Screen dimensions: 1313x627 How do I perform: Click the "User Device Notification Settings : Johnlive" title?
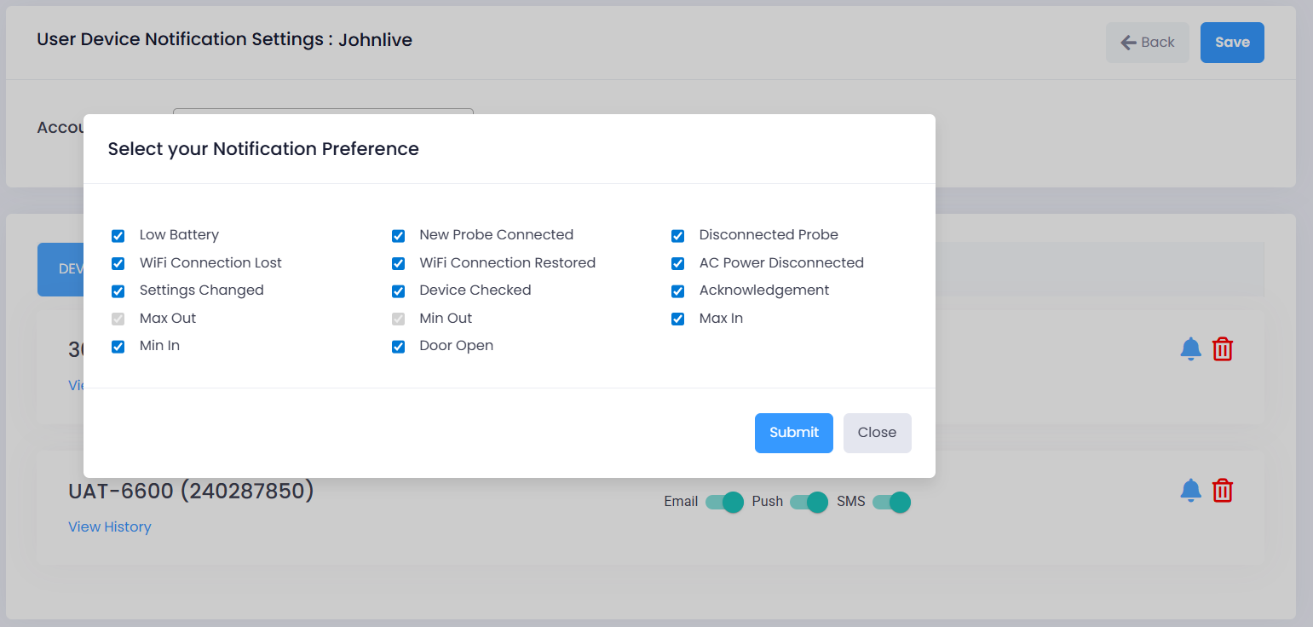pos(225,39)
